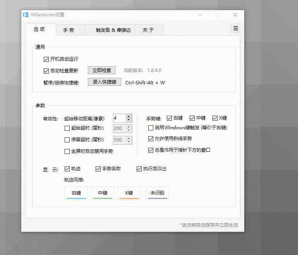Click the down arrow of the 200 field
The width and height of the screenshot is (298, 255).
(x=129, y=130)
